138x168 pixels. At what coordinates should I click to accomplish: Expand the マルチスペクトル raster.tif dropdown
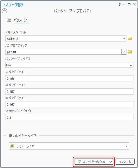[124, 39]
